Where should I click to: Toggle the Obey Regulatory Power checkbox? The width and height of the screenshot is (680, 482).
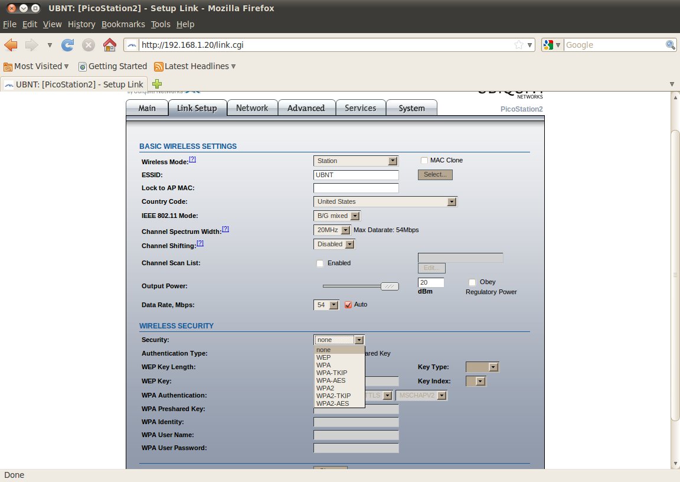pos(472,282)
